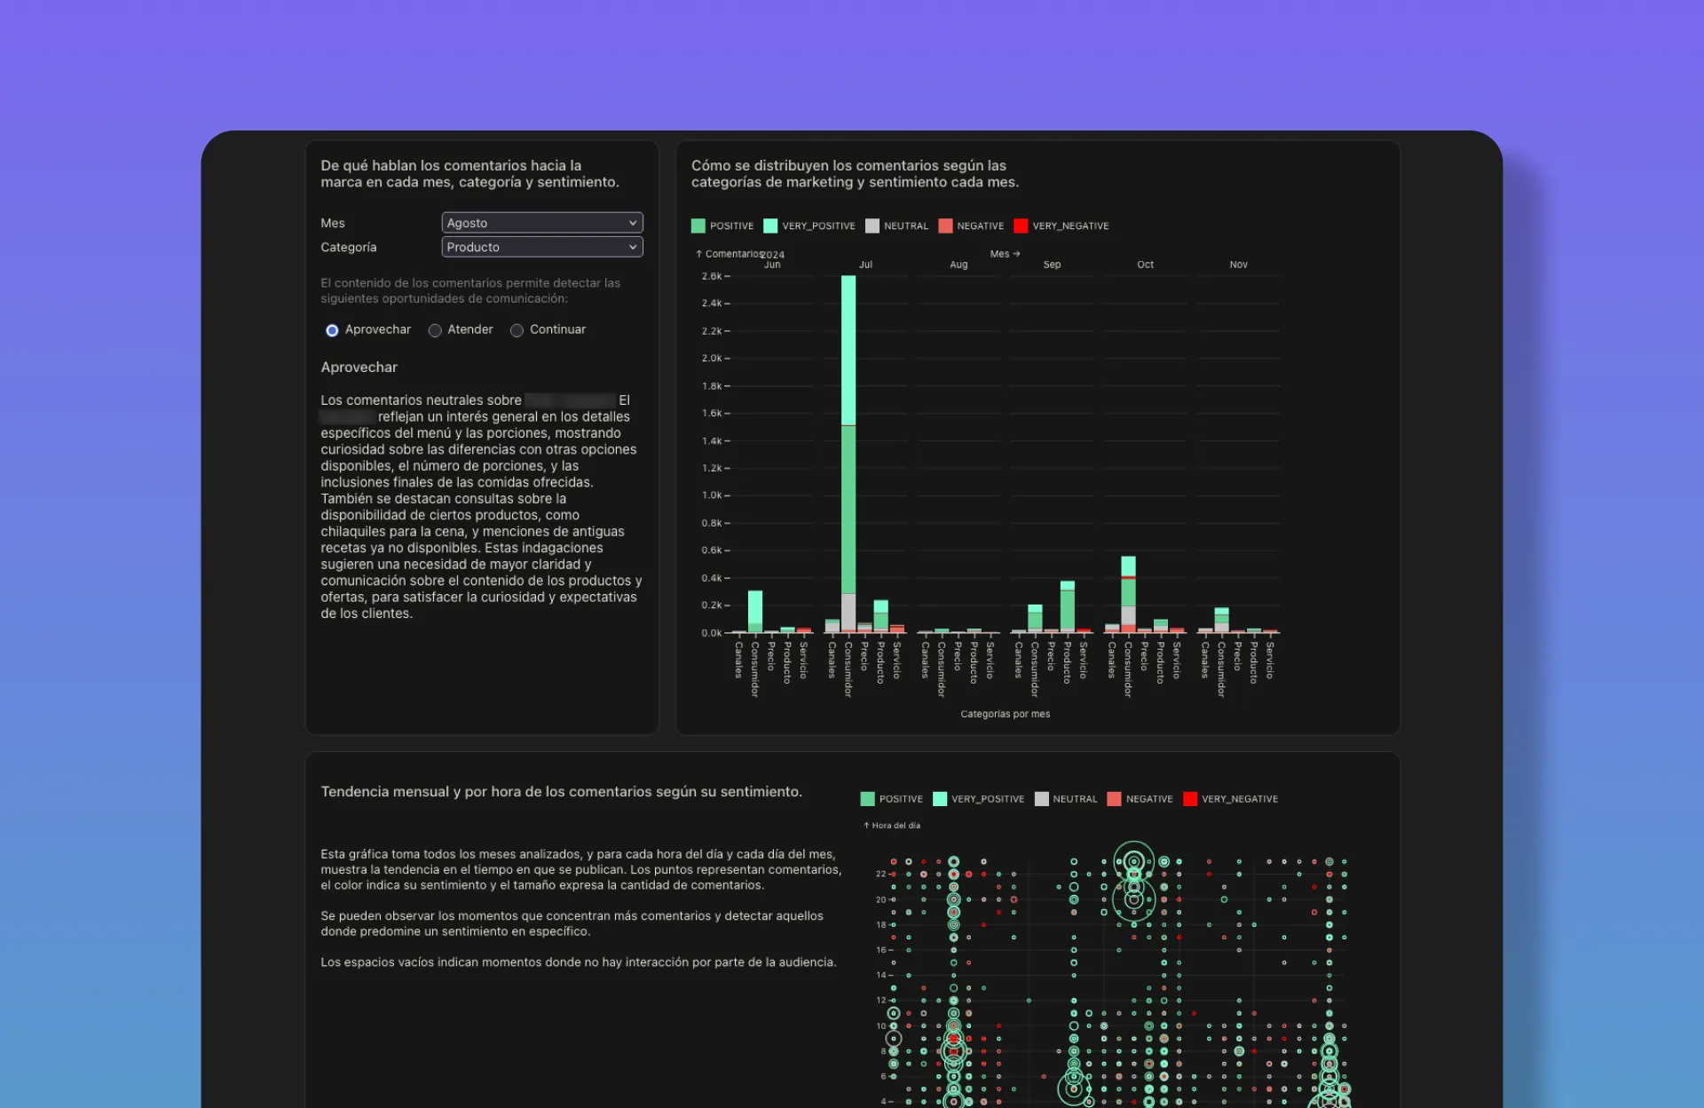This screenshot has height=1108, width=1704.
Task: Select the Atender radio option
Action: click(435, 330)
